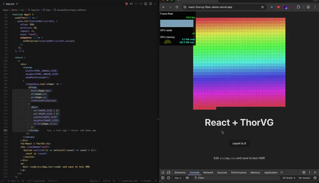319x183 pixels.
Task: Select 'src' breadcrumb segment
Action: pos(22,10)
